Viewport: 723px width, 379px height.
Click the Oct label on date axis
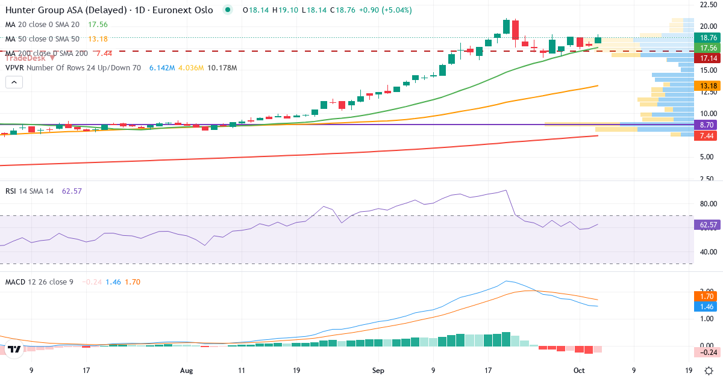click(579, 371)
